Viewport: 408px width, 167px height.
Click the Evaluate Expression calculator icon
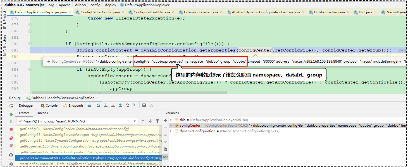pos(144,105)
